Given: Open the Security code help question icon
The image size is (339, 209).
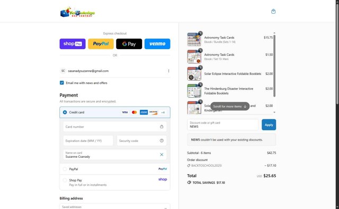Looking at the screenshot, I should click(162, 141).
